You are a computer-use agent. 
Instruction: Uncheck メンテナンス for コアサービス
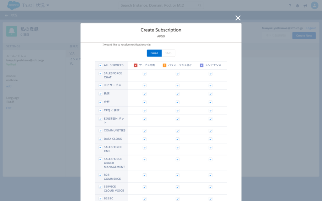[x=210, y=85]
